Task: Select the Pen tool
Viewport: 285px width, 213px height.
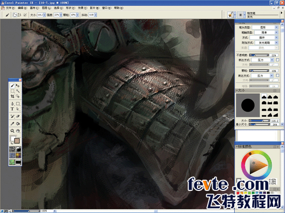Action: tap(13, 104)
